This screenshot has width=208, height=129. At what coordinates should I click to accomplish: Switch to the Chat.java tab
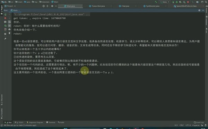point(124,6)
